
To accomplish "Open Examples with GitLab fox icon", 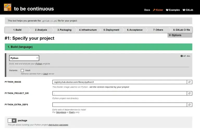I will point(173,10).
